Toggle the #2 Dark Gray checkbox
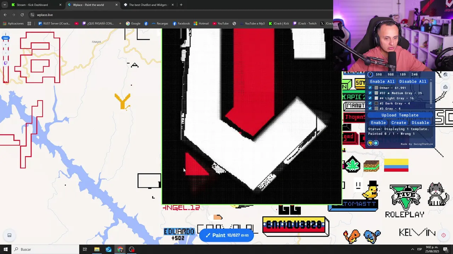The width and height of the screenshot is (453, 254). click(370, 103)
